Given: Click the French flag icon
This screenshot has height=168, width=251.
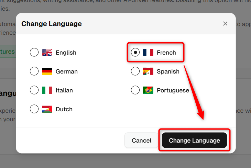Looking at the screenshot, I should 148,52.
